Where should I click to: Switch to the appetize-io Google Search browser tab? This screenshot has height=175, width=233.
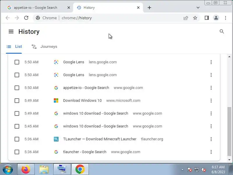tap(37, 8)
